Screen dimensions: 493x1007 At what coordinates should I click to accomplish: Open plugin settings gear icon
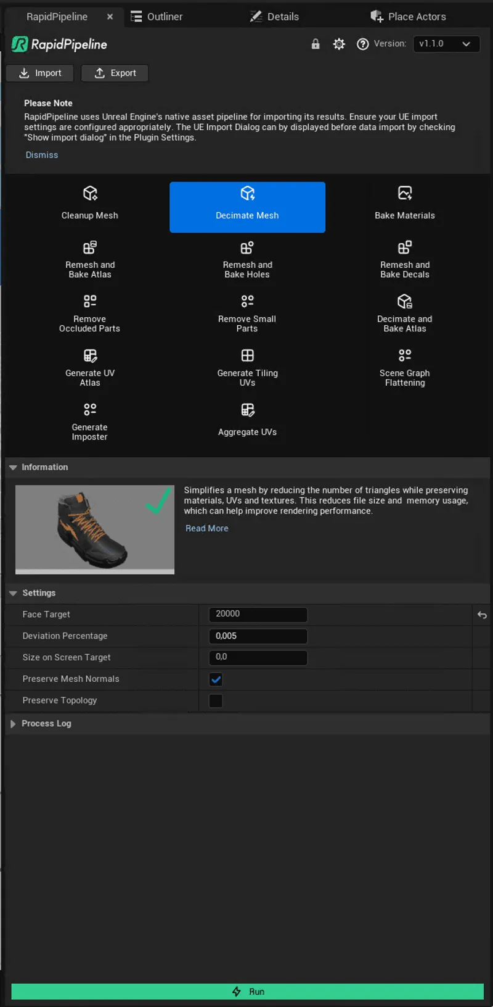[339, 44]
